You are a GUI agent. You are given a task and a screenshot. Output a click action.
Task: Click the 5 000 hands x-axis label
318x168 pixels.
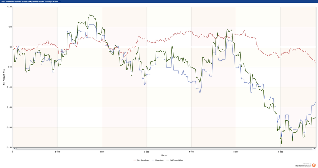pos(236,152)
